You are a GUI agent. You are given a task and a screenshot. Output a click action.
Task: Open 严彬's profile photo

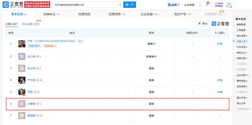pos(22,44)
